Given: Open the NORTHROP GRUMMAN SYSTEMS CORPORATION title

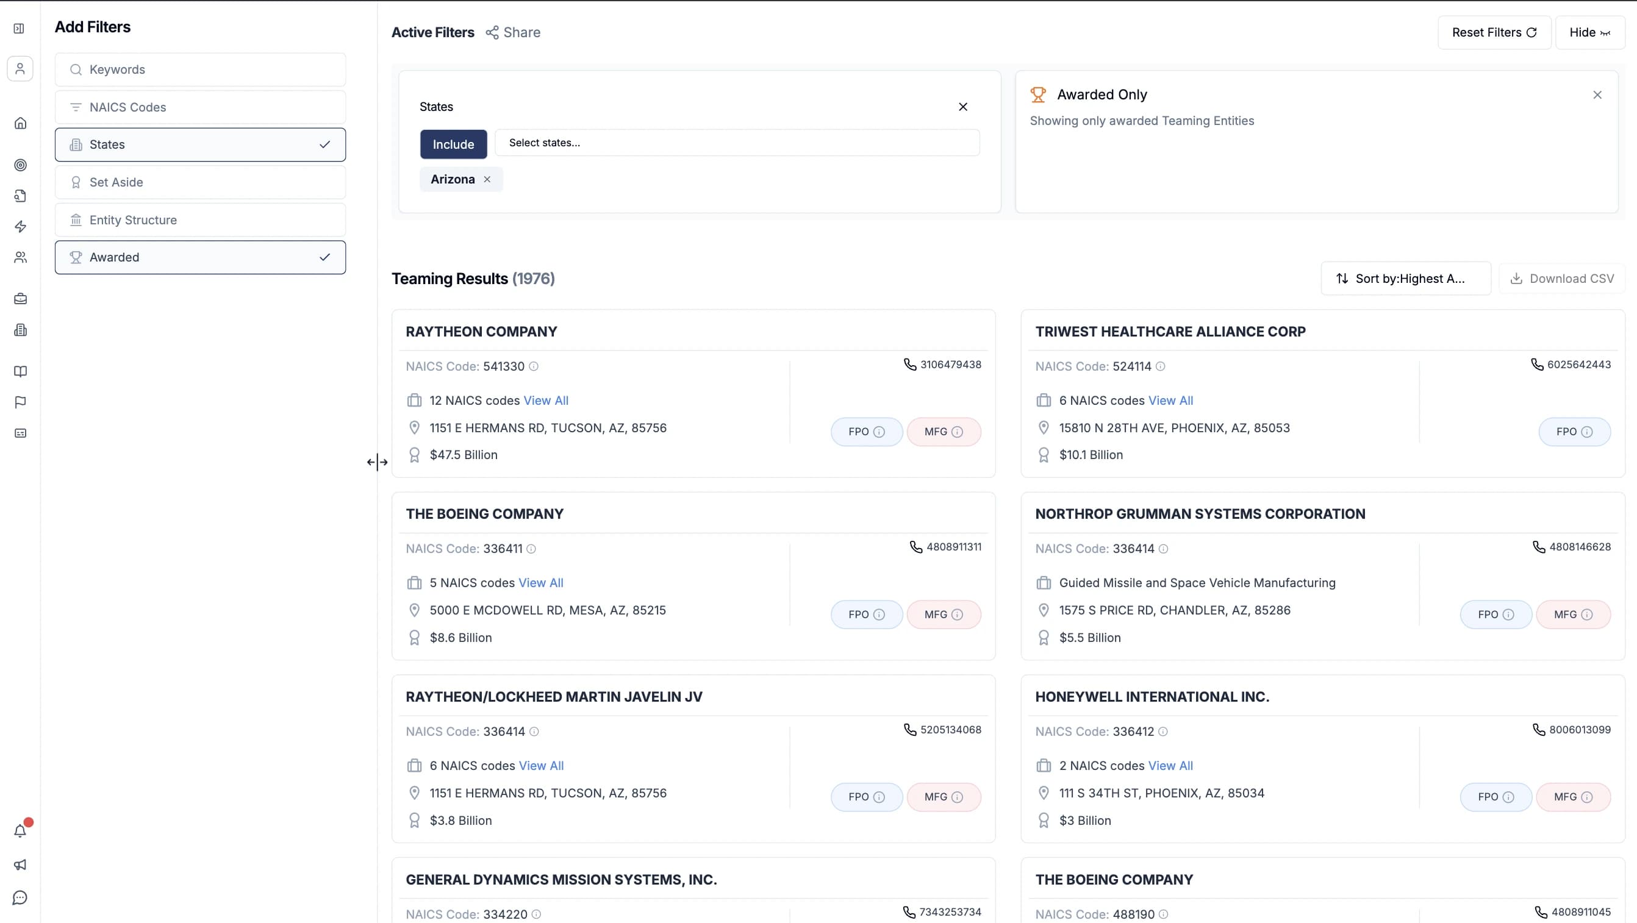Looking at the screenshot, I should pyautogui.click(x=1200, y=514).
